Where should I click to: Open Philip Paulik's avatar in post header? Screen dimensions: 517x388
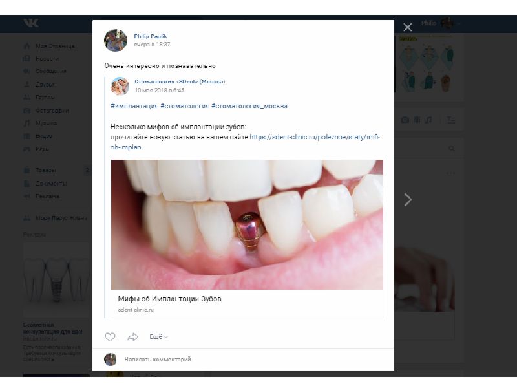tap(116, 40)
